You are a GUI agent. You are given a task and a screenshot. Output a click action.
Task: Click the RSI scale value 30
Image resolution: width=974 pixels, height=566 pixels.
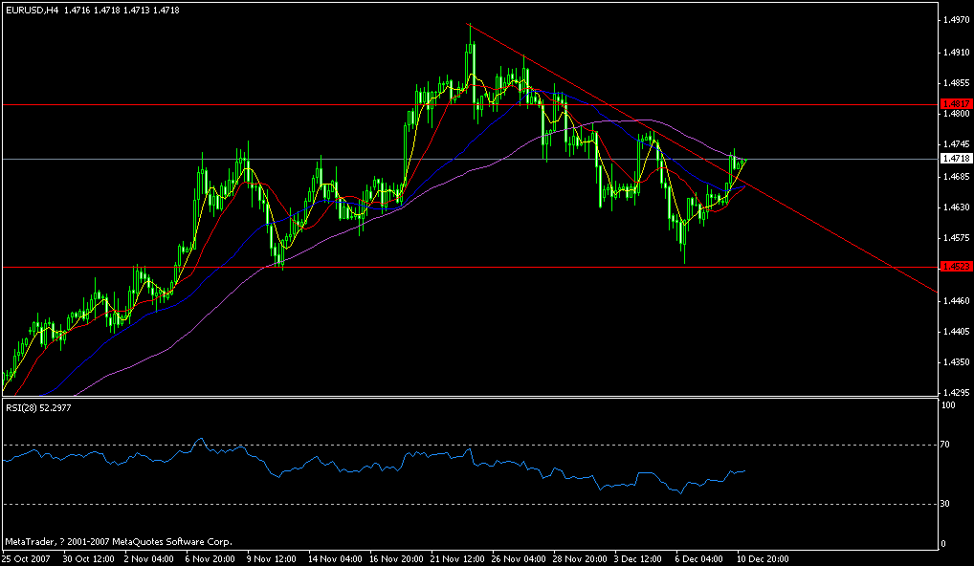[x=946, y=504]
